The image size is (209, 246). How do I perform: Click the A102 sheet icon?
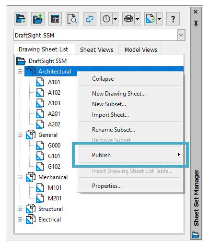pos(40,93)
